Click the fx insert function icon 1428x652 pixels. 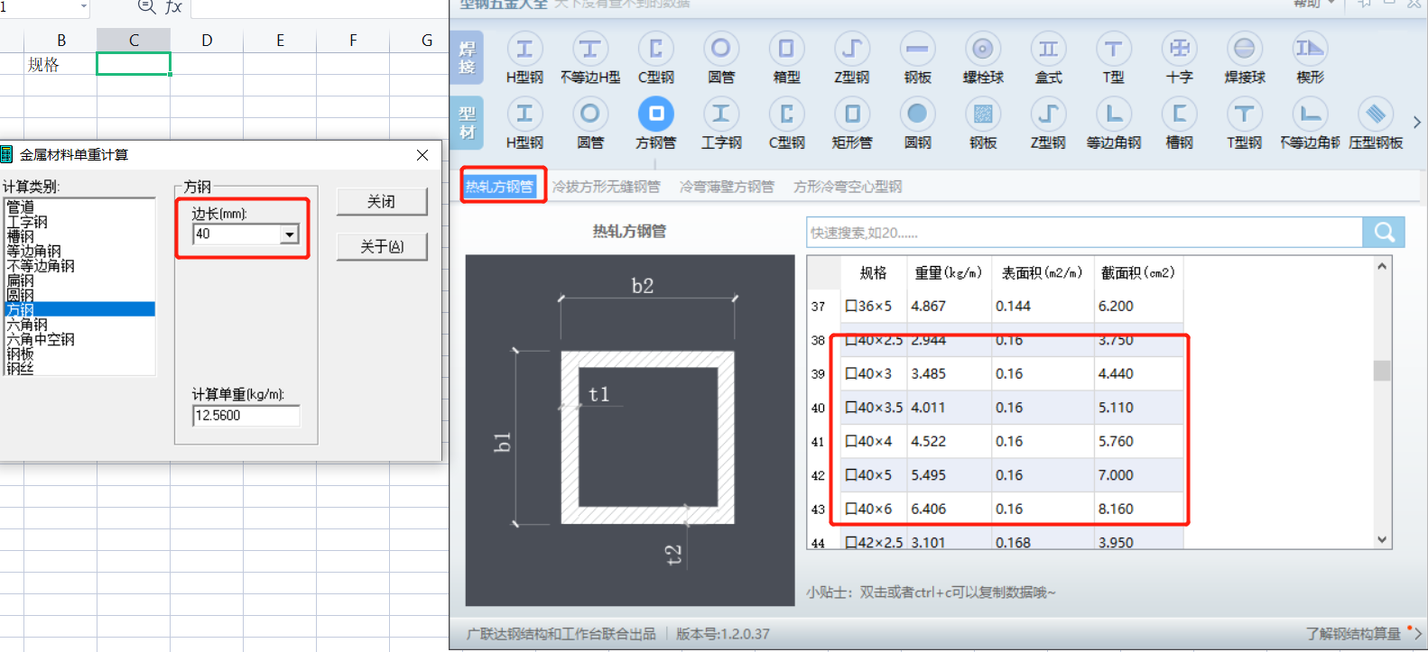(173, 7)
